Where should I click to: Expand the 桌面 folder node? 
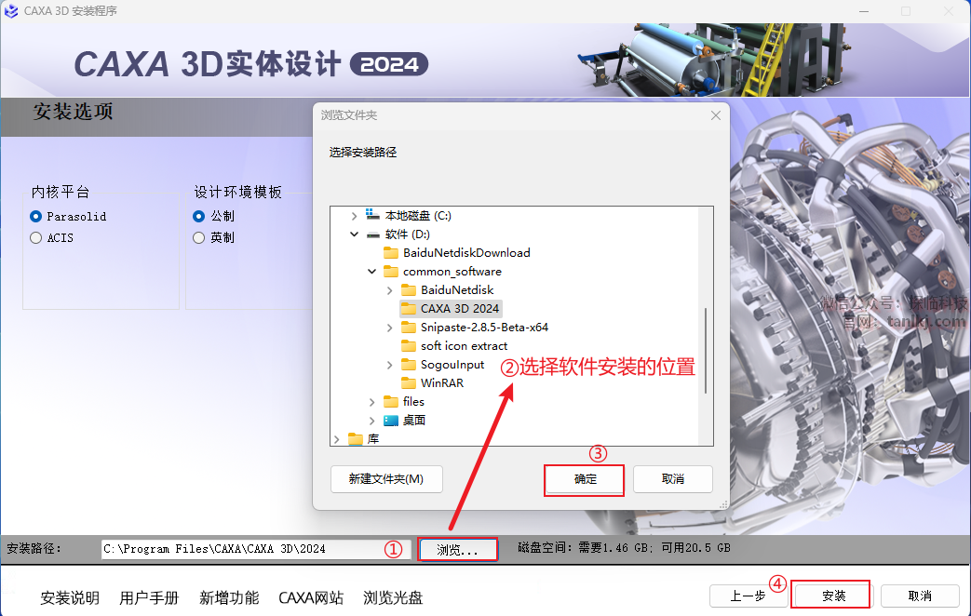371,421
